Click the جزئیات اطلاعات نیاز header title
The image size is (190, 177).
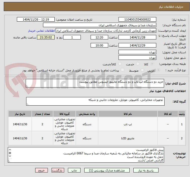pos(171,7)
